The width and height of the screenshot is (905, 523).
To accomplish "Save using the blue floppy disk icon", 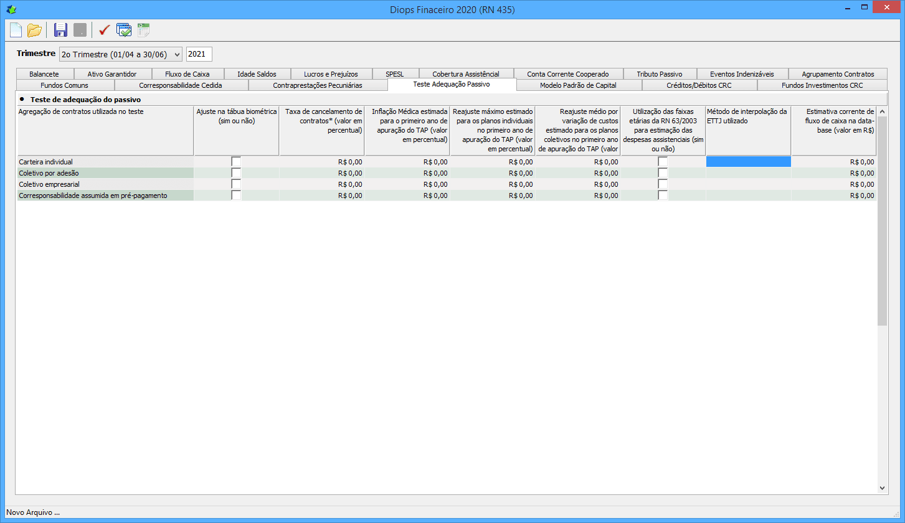I will (60, 30).
